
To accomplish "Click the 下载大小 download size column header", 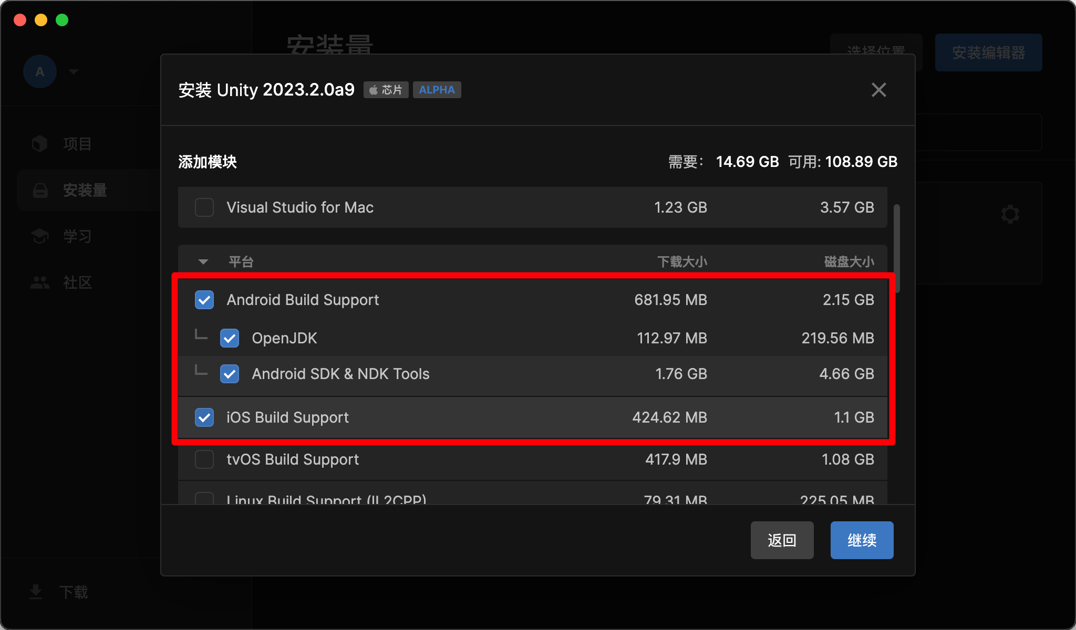I will (x=682, y=261).
